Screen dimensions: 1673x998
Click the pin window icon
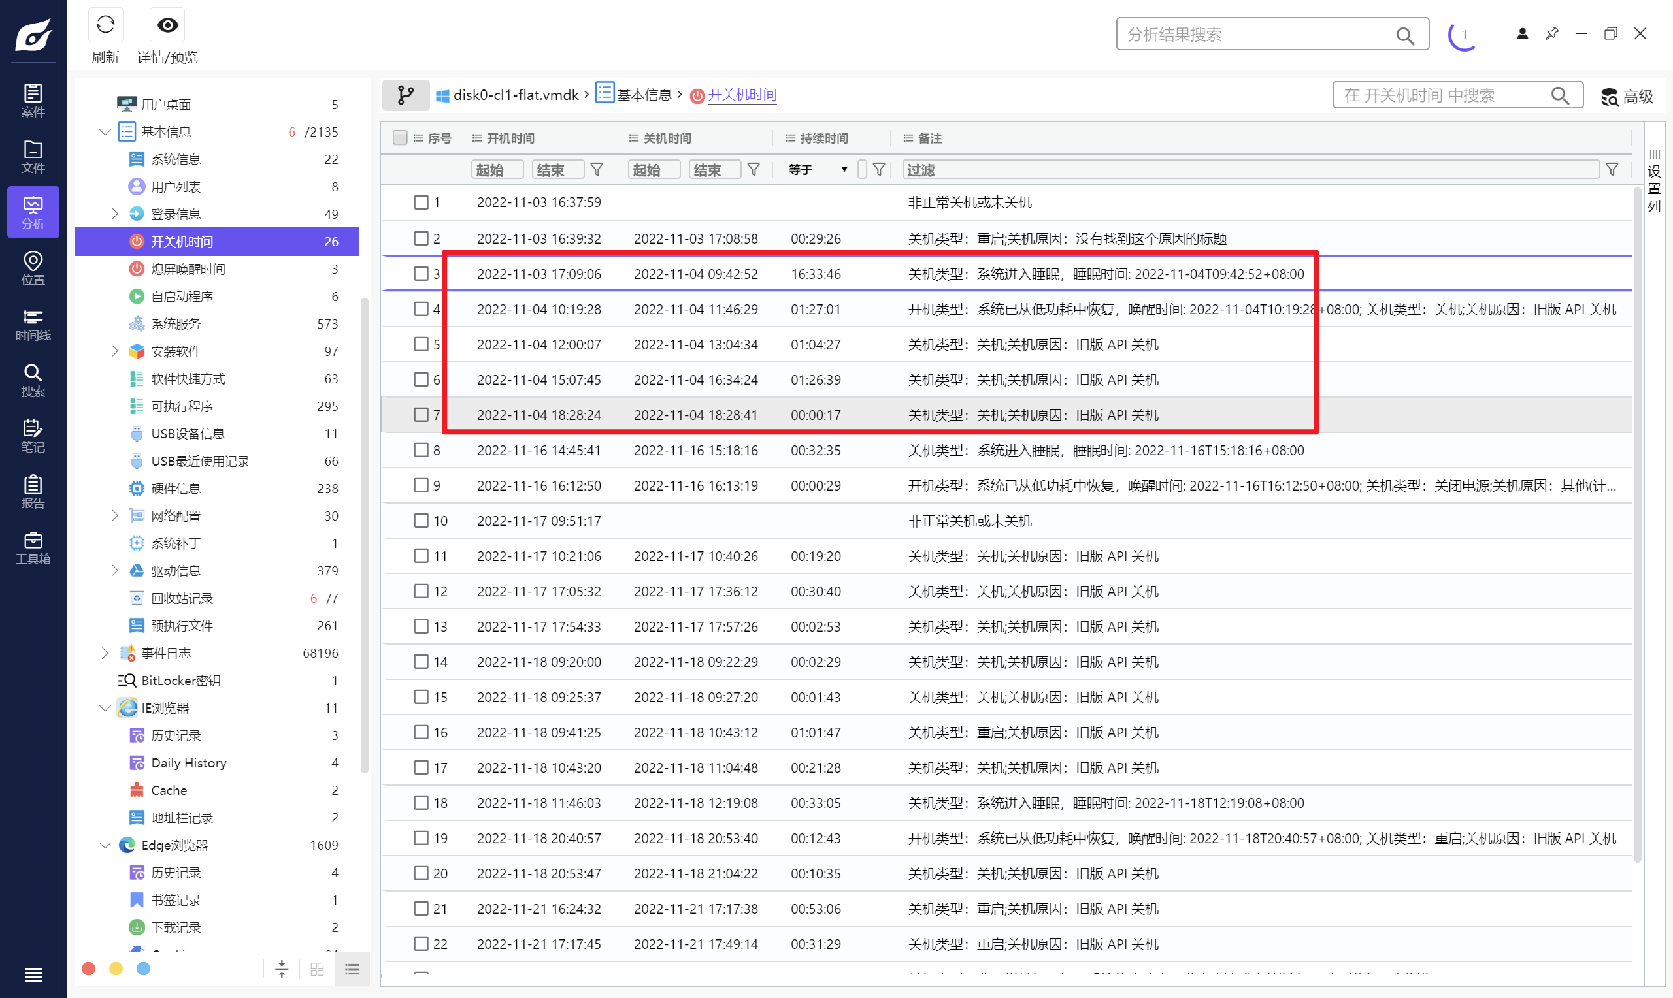click(x=1552, y=33)
